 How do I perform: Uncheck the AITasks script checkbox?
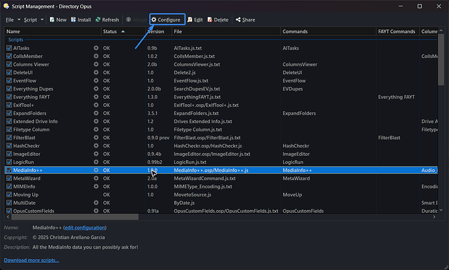point(9,48)
